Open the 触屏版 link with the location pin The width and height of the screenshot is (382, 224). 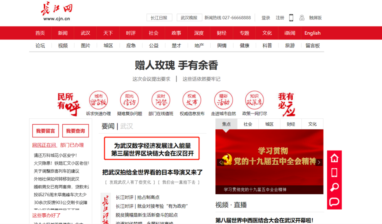(x=315, y=18)
